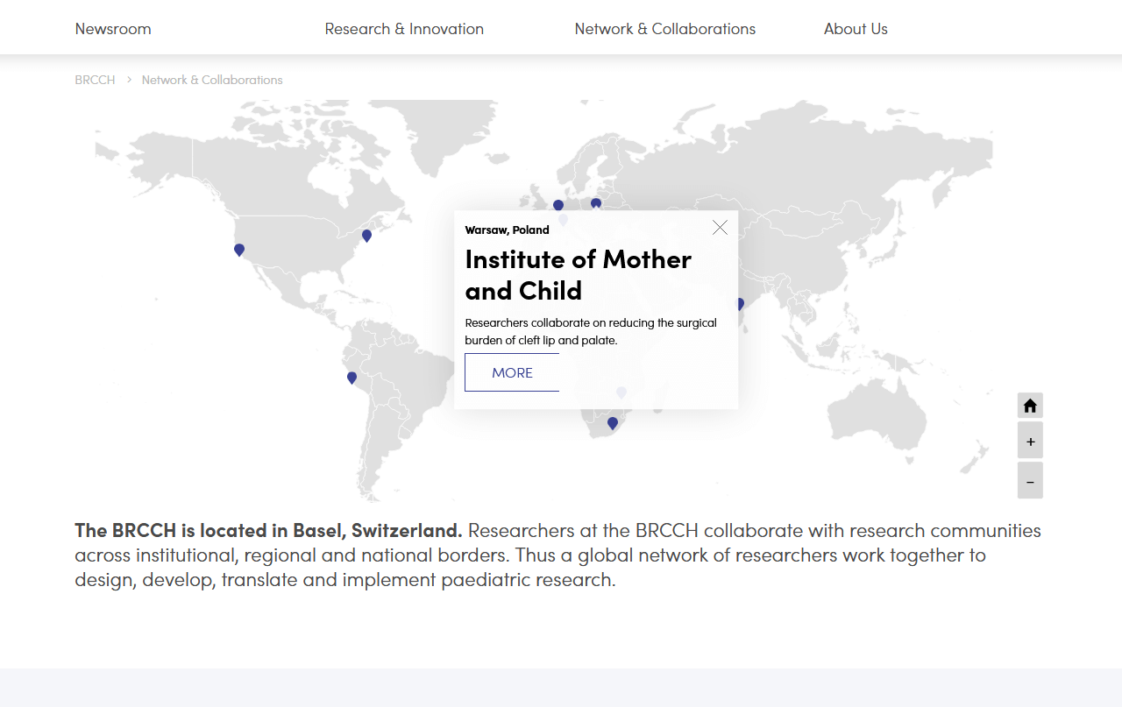Open Network & Collaborations in the top navigation

664,29
